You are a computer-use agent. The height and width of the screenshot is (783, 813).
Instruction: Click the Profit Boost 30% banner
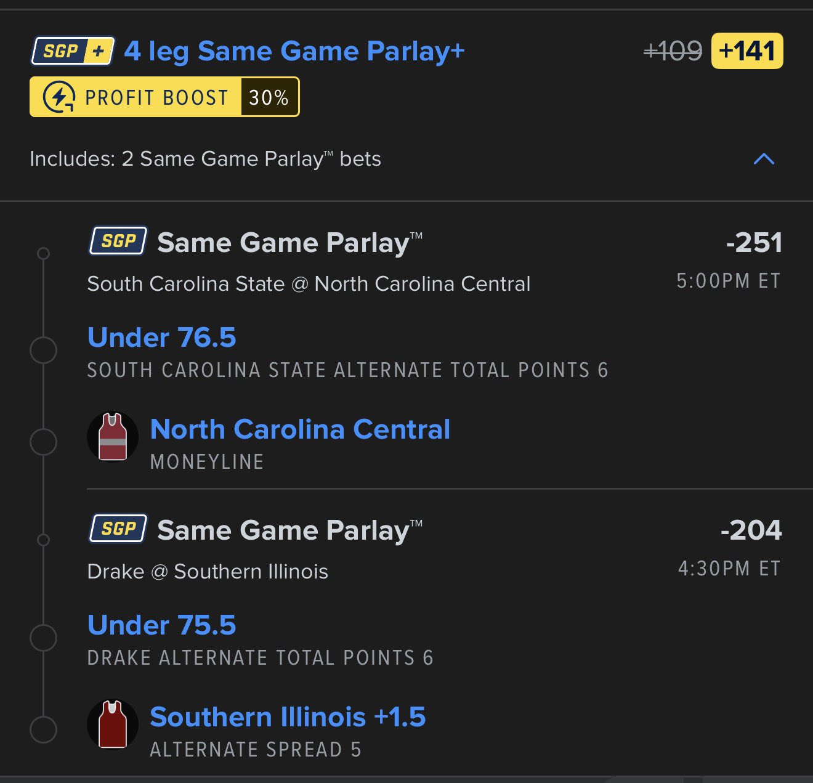point(164,97)
